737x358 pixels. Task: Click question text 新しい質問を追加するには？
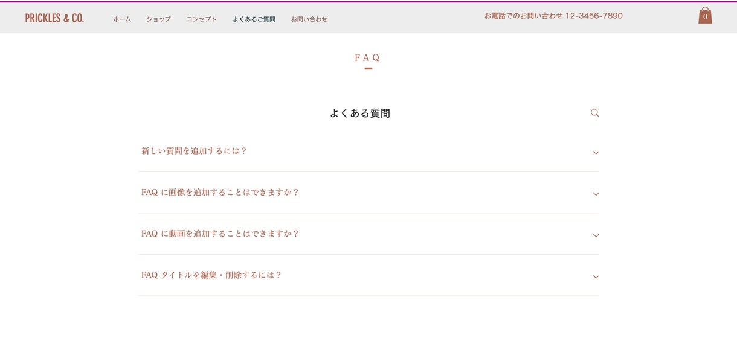pos(195,151)
